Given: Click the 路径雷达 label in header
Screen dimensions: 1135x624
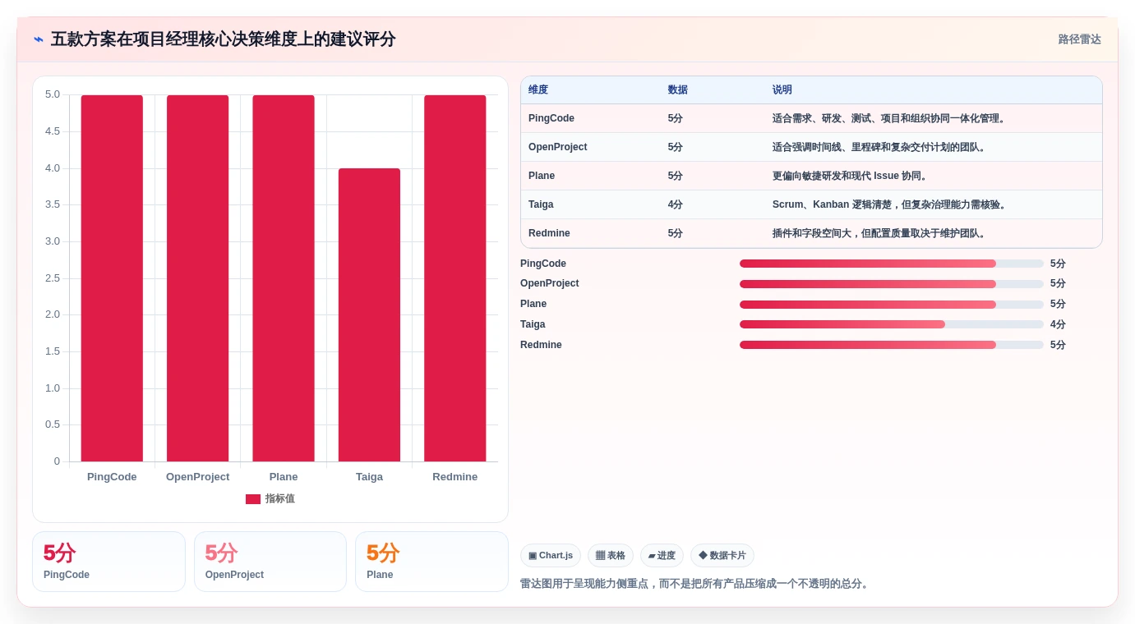Looking at the screenshot, I should (x=1079, y=39).
